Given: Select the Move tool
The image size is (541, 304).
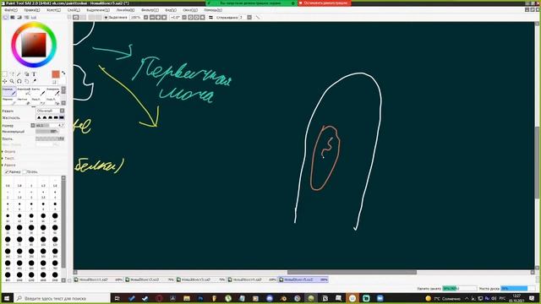Looking at the screenshot, I should (4, 81).
